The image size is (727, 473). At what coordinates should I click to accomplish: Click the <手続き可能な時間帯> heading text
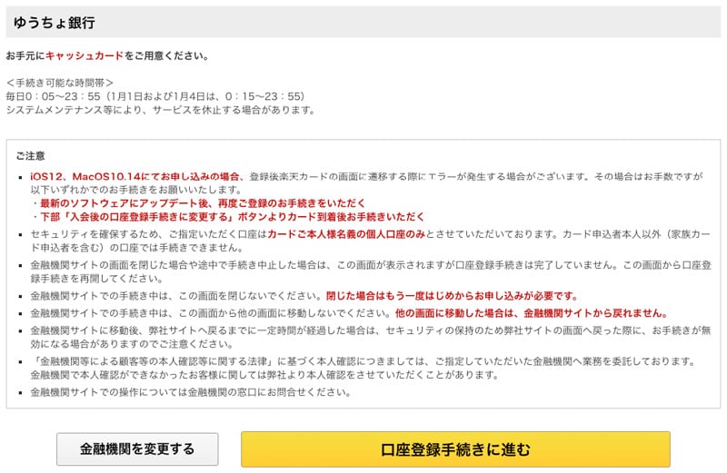pos(59,83)
